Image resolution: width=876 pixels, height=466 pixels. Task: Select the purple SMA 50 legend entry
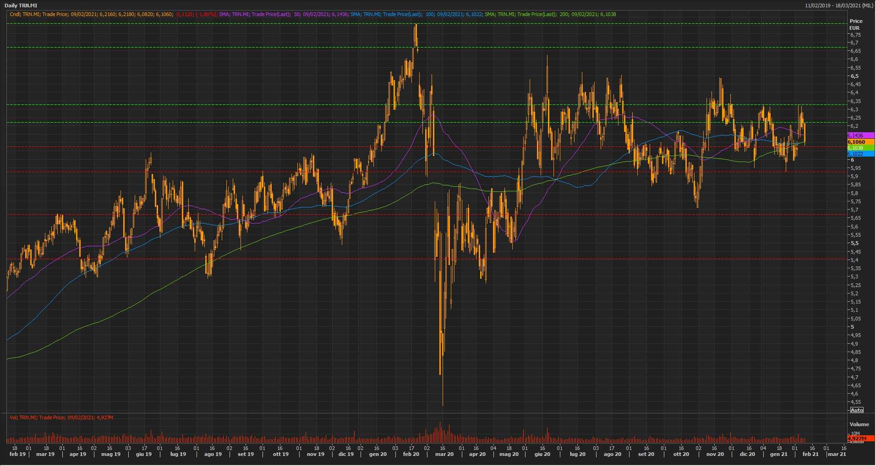click(283, 14)
